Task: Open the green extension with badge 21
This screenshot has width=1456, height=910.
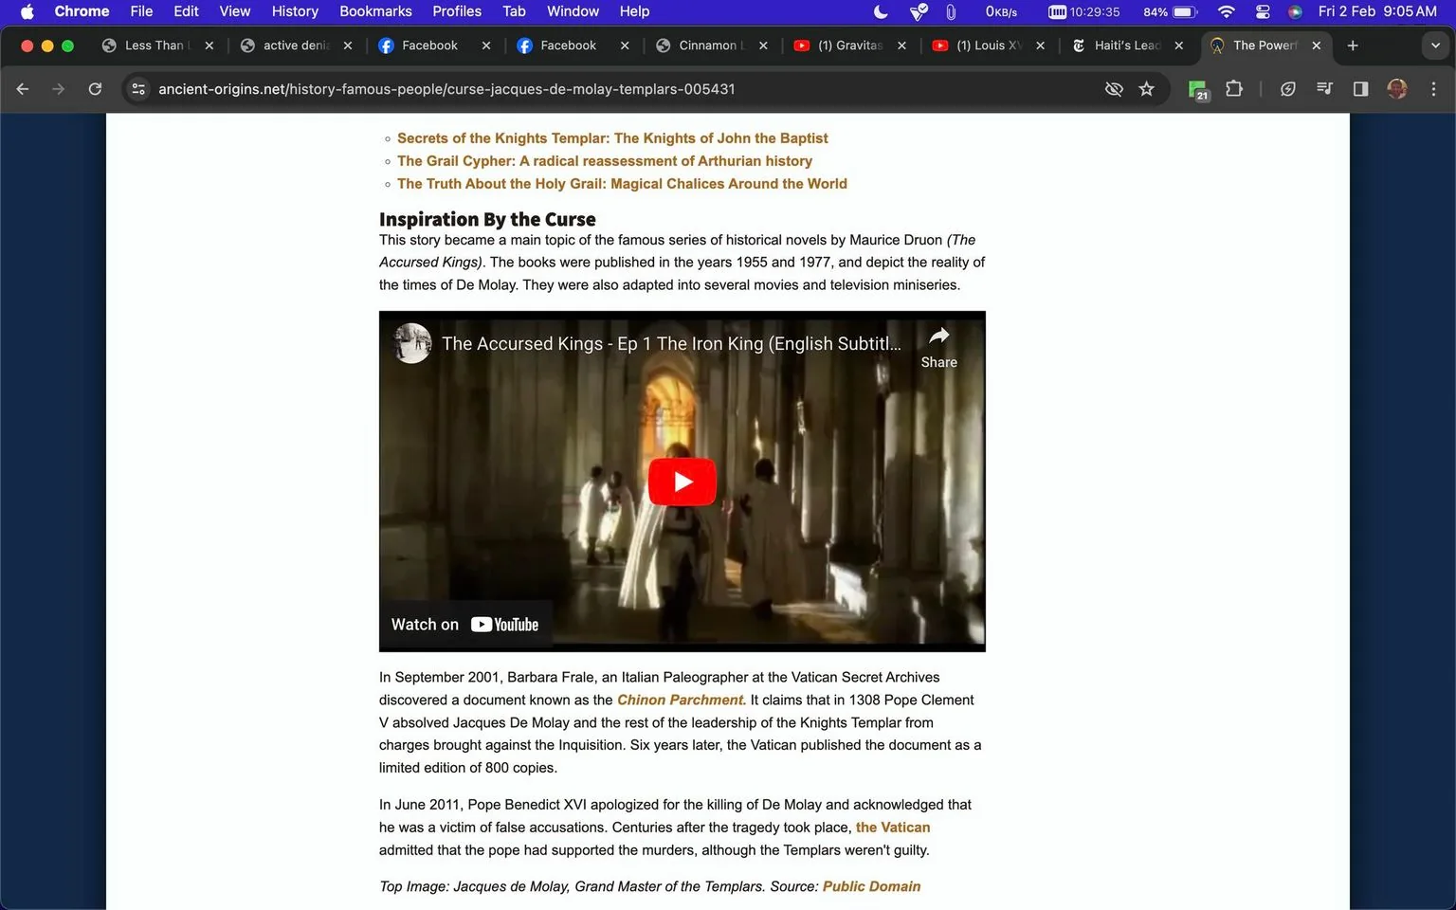Action: coord(1198,89)
